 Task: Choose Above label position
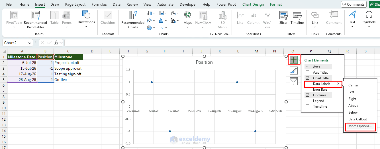353,106
